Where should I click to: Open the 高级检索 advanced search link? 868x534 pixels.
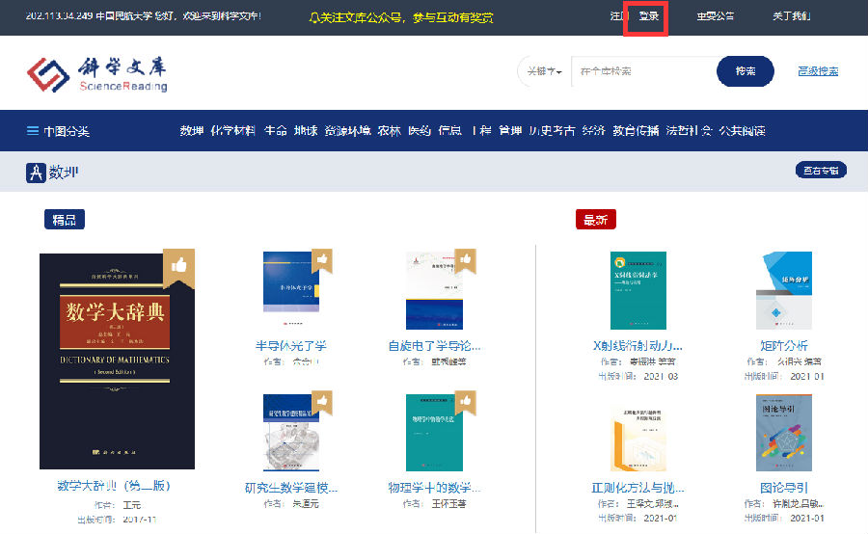click(x=818, y=71)
